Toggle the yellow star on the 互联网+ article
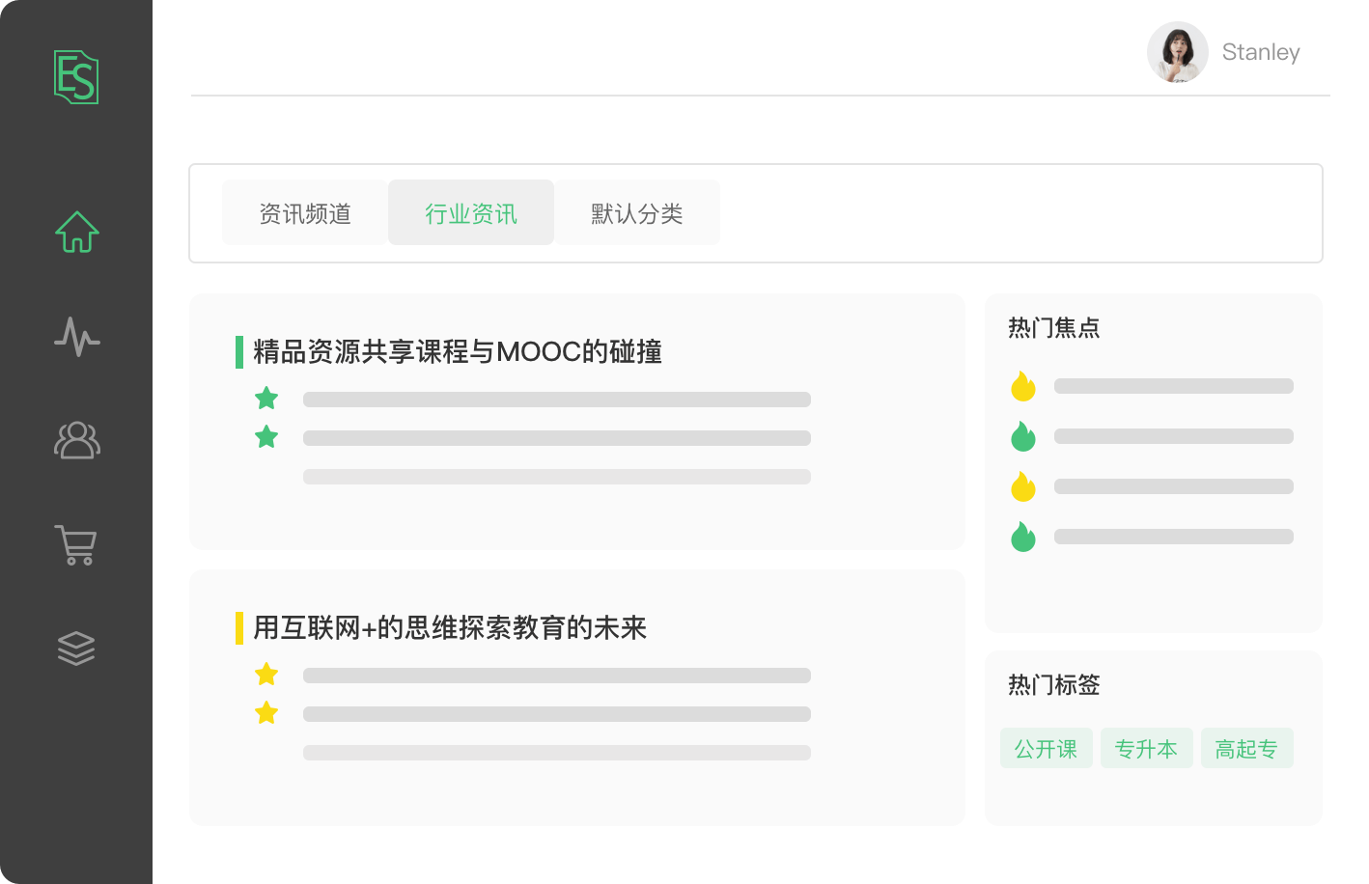 tap(265, 674)
